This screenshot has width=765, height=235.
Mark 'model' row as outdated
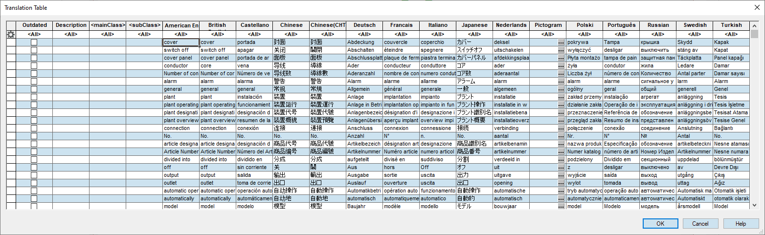tap(34, 206)
